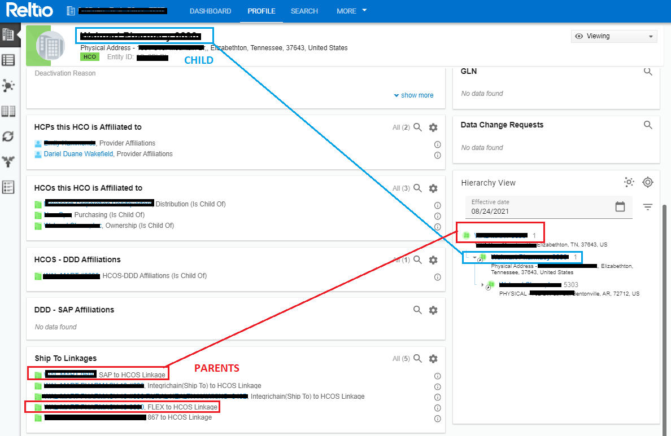Open settings gear for HCOs affiliated facet

point(433,188)
